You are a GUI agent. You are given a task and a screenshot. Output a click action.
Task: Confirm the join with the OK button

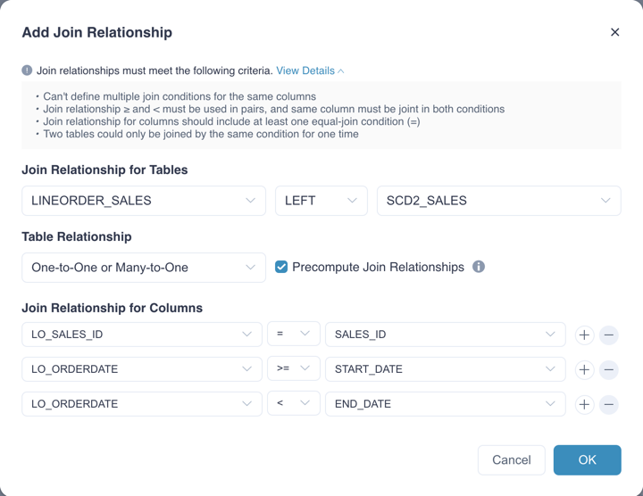tap(587, 459)
